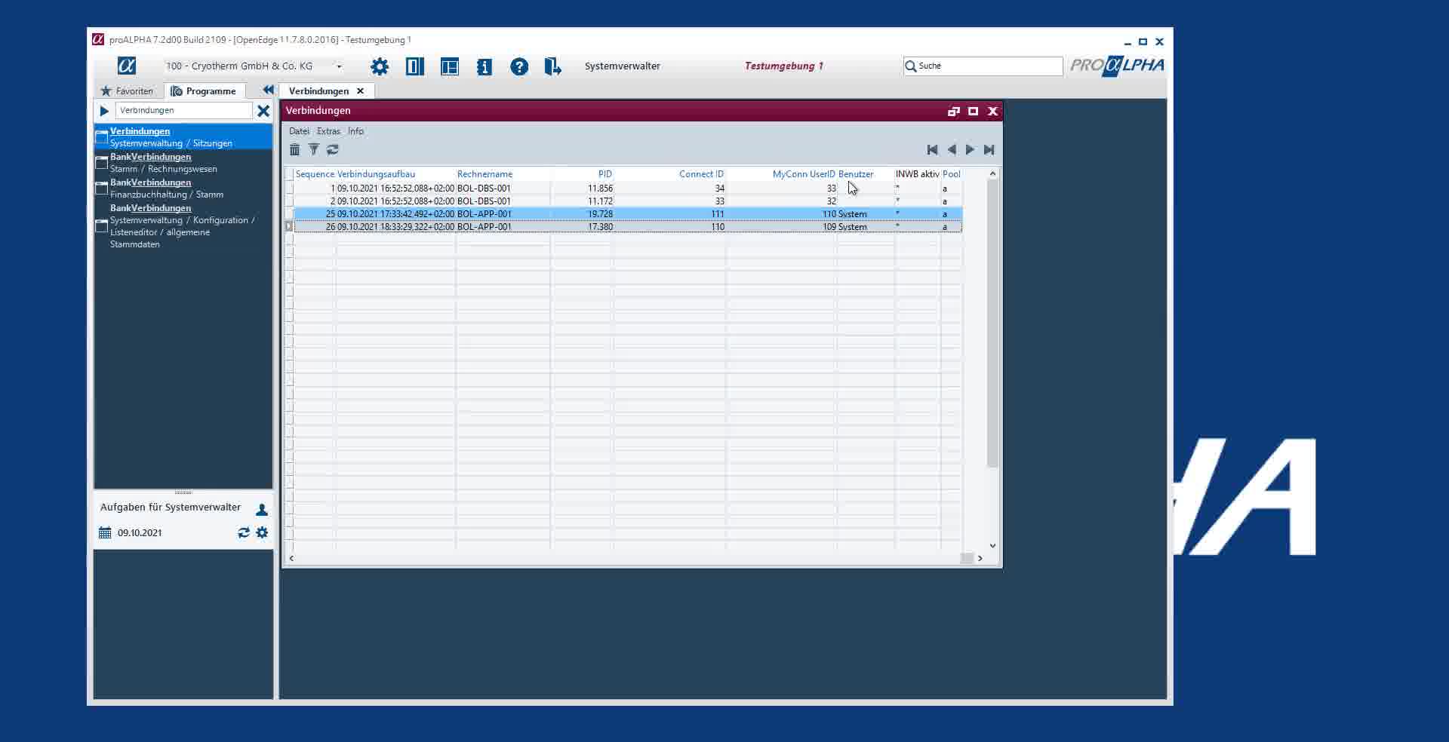Screen dimensions: 1449x742
Task: Switch to the Programme tab
Action: (204, 90)
